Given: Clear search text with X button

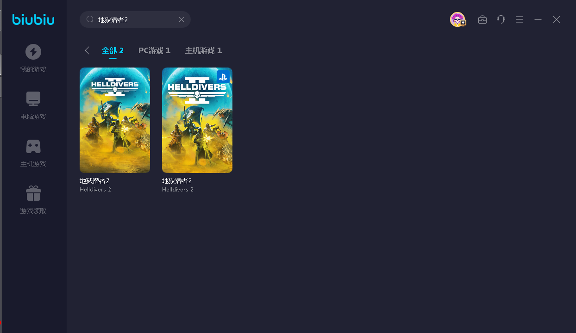Looking at the screenshot, I should [182, 19].
